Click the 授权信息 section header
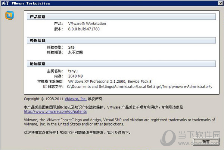The image size is (224, 150). point(121,40)
